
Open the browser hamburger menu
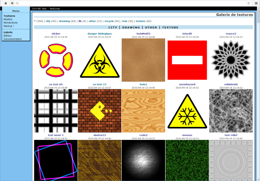click(256, 3)
